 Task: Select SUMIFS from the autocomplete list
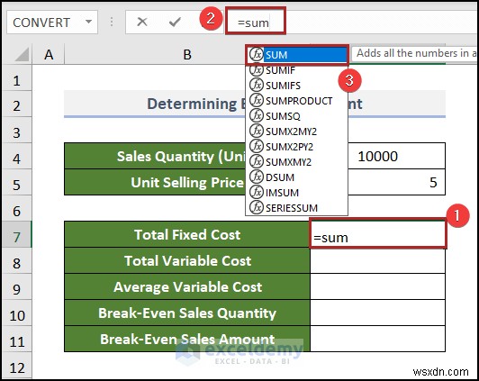(296, 86)
